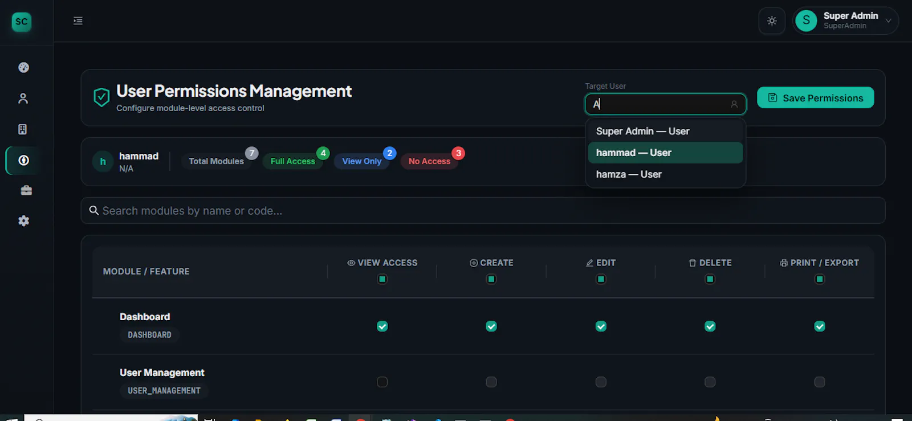Enable Print/Export for User Management

[820, 382]
